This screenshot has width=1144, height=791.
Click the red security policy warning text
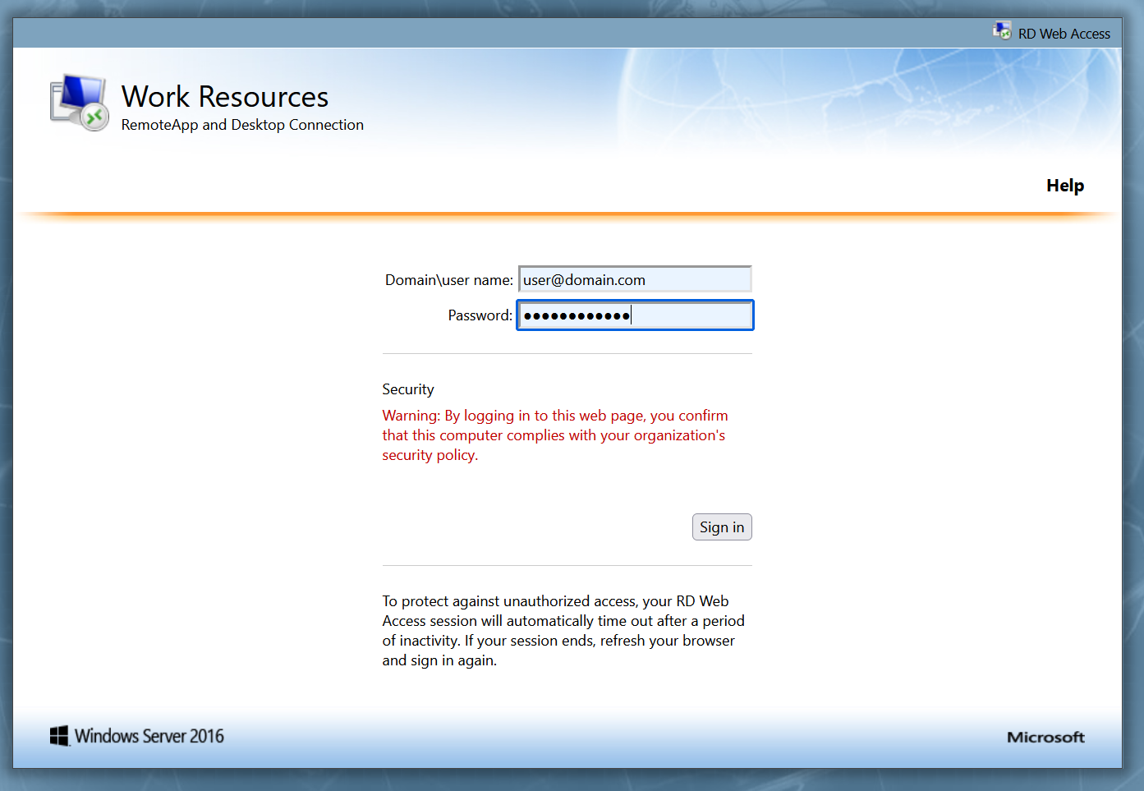coord(554,435)
